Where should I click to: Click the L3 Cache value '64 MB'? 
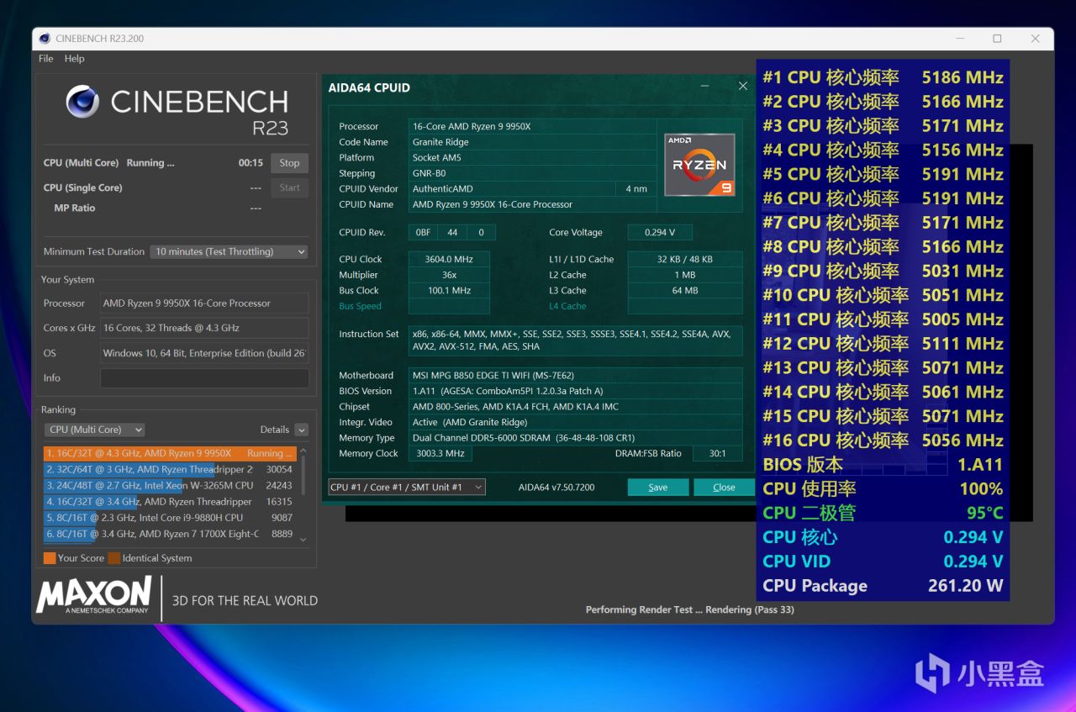685,291
